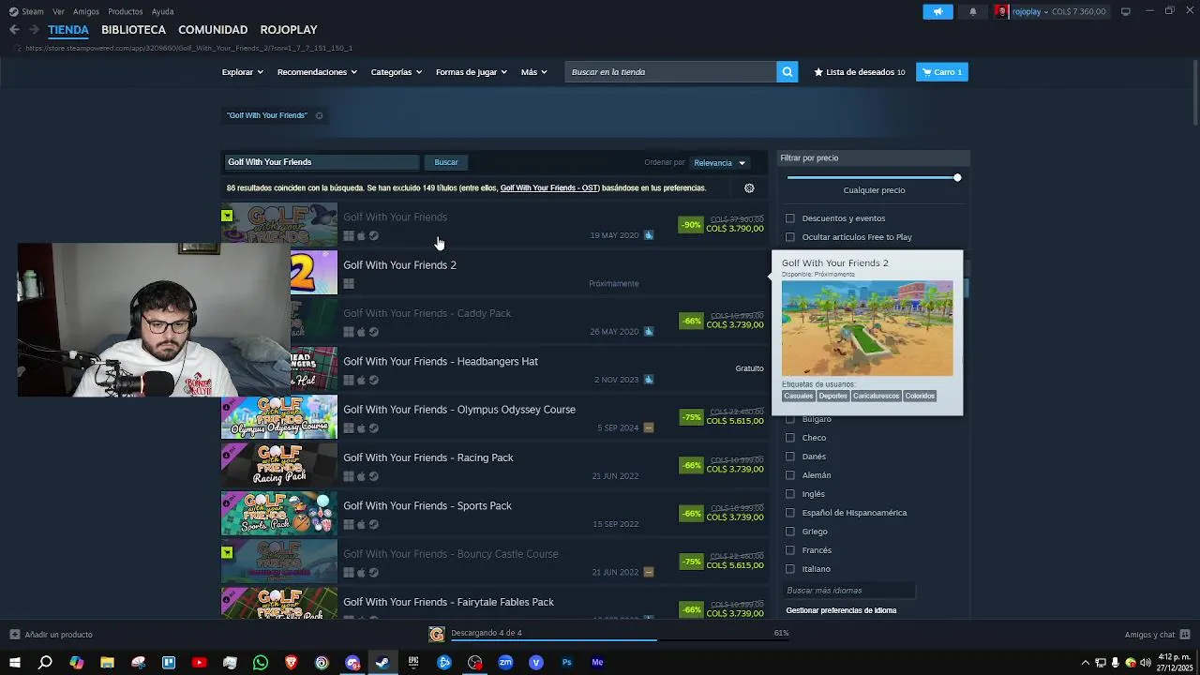
Task: Open the Ayuda menu
Action: [162, 11]
